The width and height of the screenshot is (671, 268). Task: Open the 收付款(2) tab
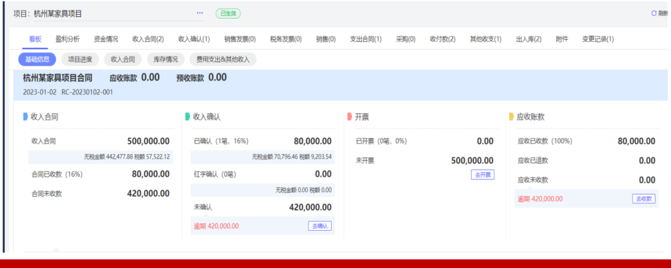(x=442, y=39)
